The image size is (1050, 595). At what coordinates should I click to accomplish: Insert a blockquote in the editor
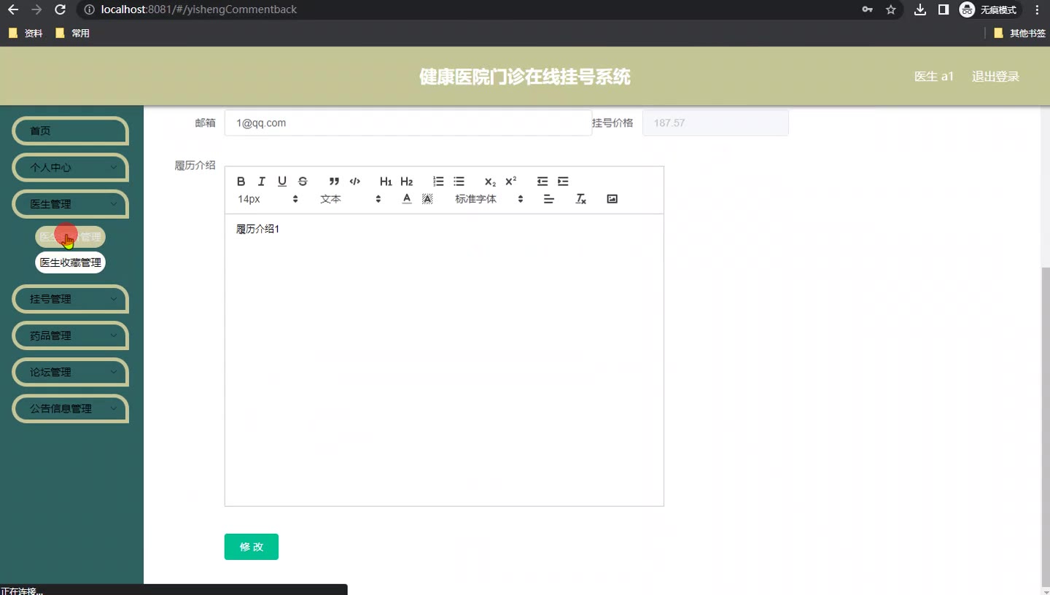pyautogui.click(x=334, y=182)
